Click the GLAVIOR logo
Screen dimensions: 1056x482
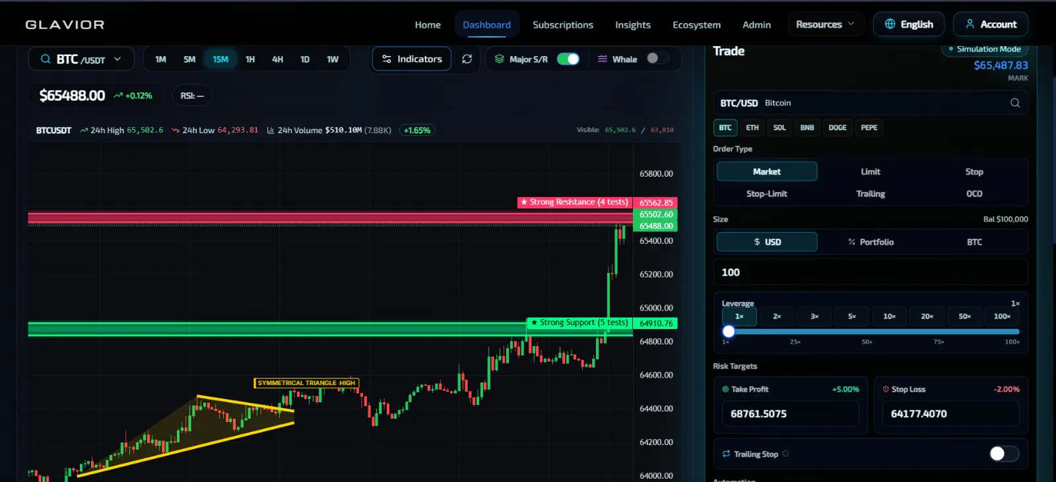[65, 24]
